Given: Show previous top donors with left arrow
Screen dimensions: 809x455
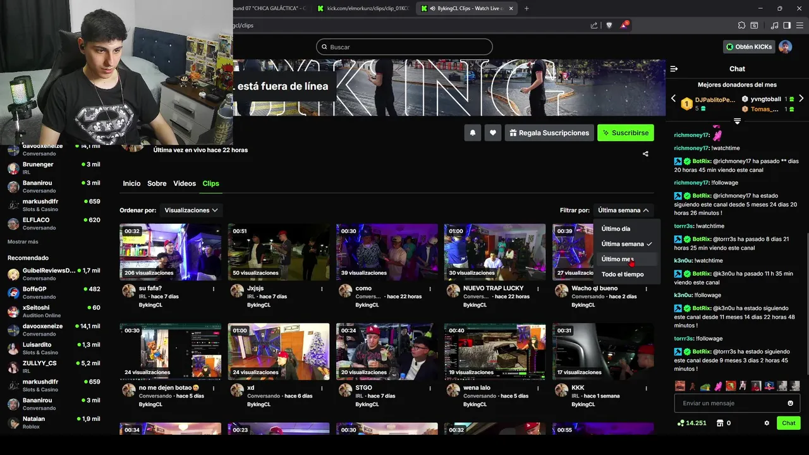Looking at the screenshot, I should click(x=673, y=99).
